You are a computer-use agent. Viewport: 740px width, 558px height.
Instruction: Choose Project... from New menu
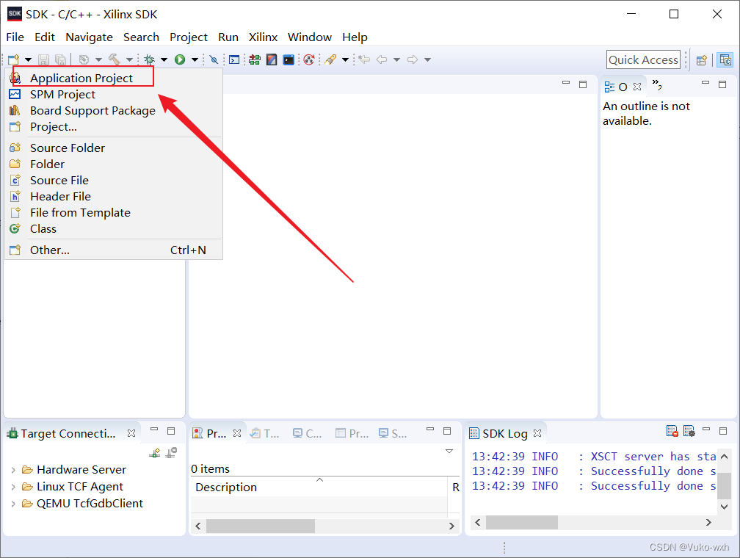point(113,126)
